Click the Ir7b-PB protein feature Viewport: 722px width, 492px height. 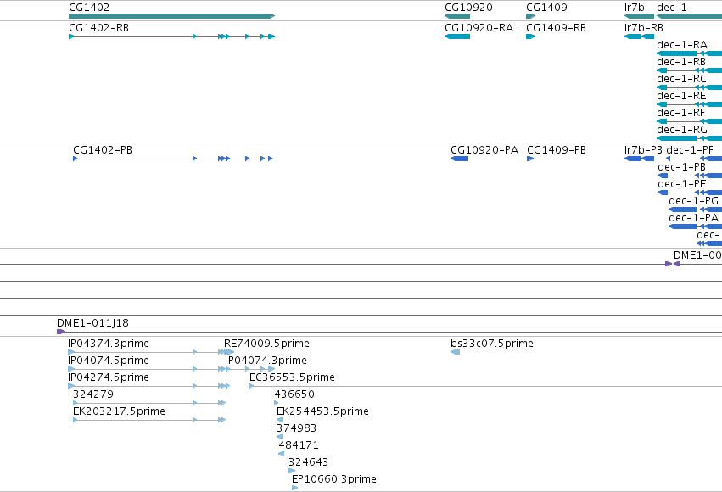[x=639, y=159]
